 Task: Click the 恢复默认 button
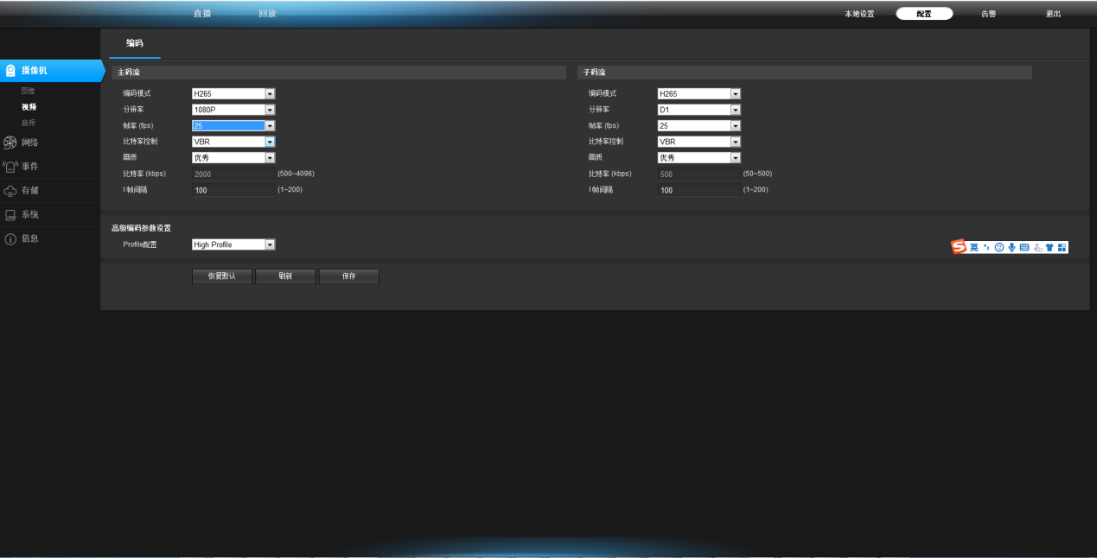click(x=221, y=276)
